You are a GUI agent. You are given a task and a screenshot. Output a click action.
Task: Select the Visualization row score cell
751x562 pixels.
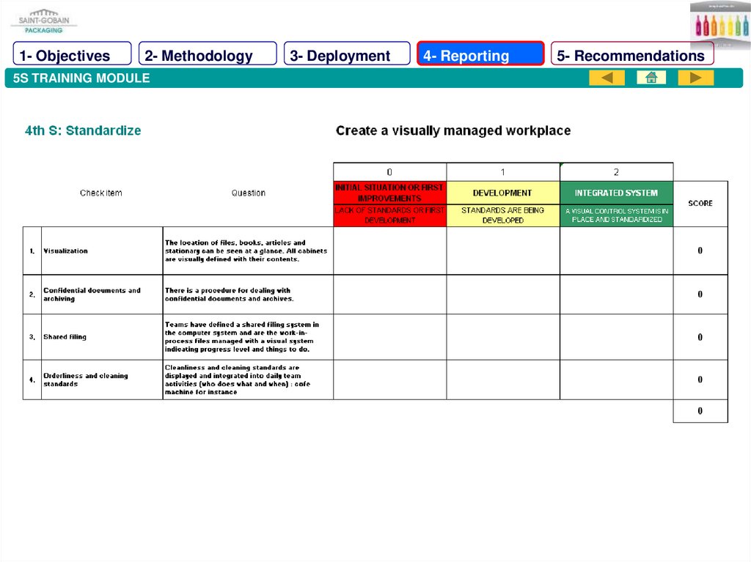(x=700, y=251)
